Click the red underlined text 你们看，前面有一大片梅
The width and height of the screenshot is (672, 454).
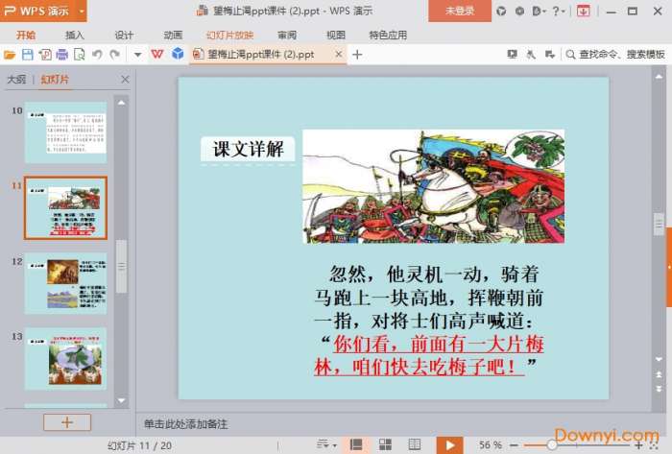tap(439, 344)
